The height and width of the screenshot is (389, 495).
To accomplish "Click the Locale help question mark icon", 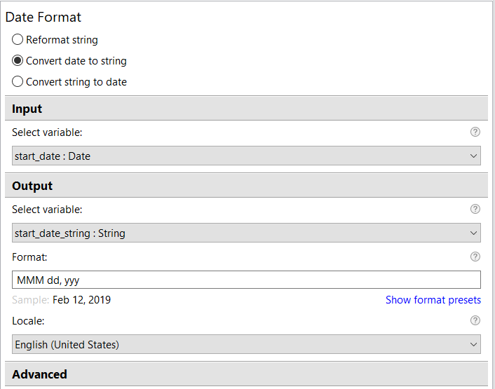I will tap(475, 320).
